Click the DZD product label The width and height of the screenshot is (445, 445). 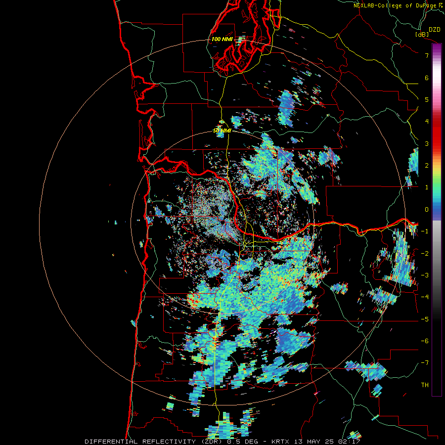pyautogui.click(x=435, y=30)
